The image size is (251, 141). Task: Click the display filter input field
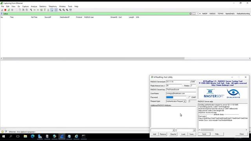[96, 14]
